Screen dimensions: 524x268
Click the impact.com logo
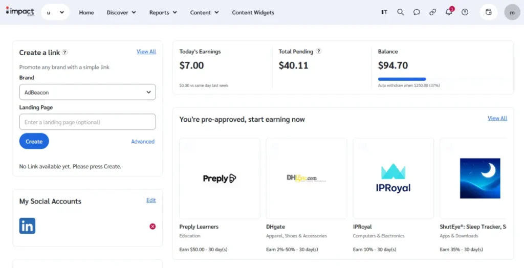pyautogui.click(x=20, y=11)
